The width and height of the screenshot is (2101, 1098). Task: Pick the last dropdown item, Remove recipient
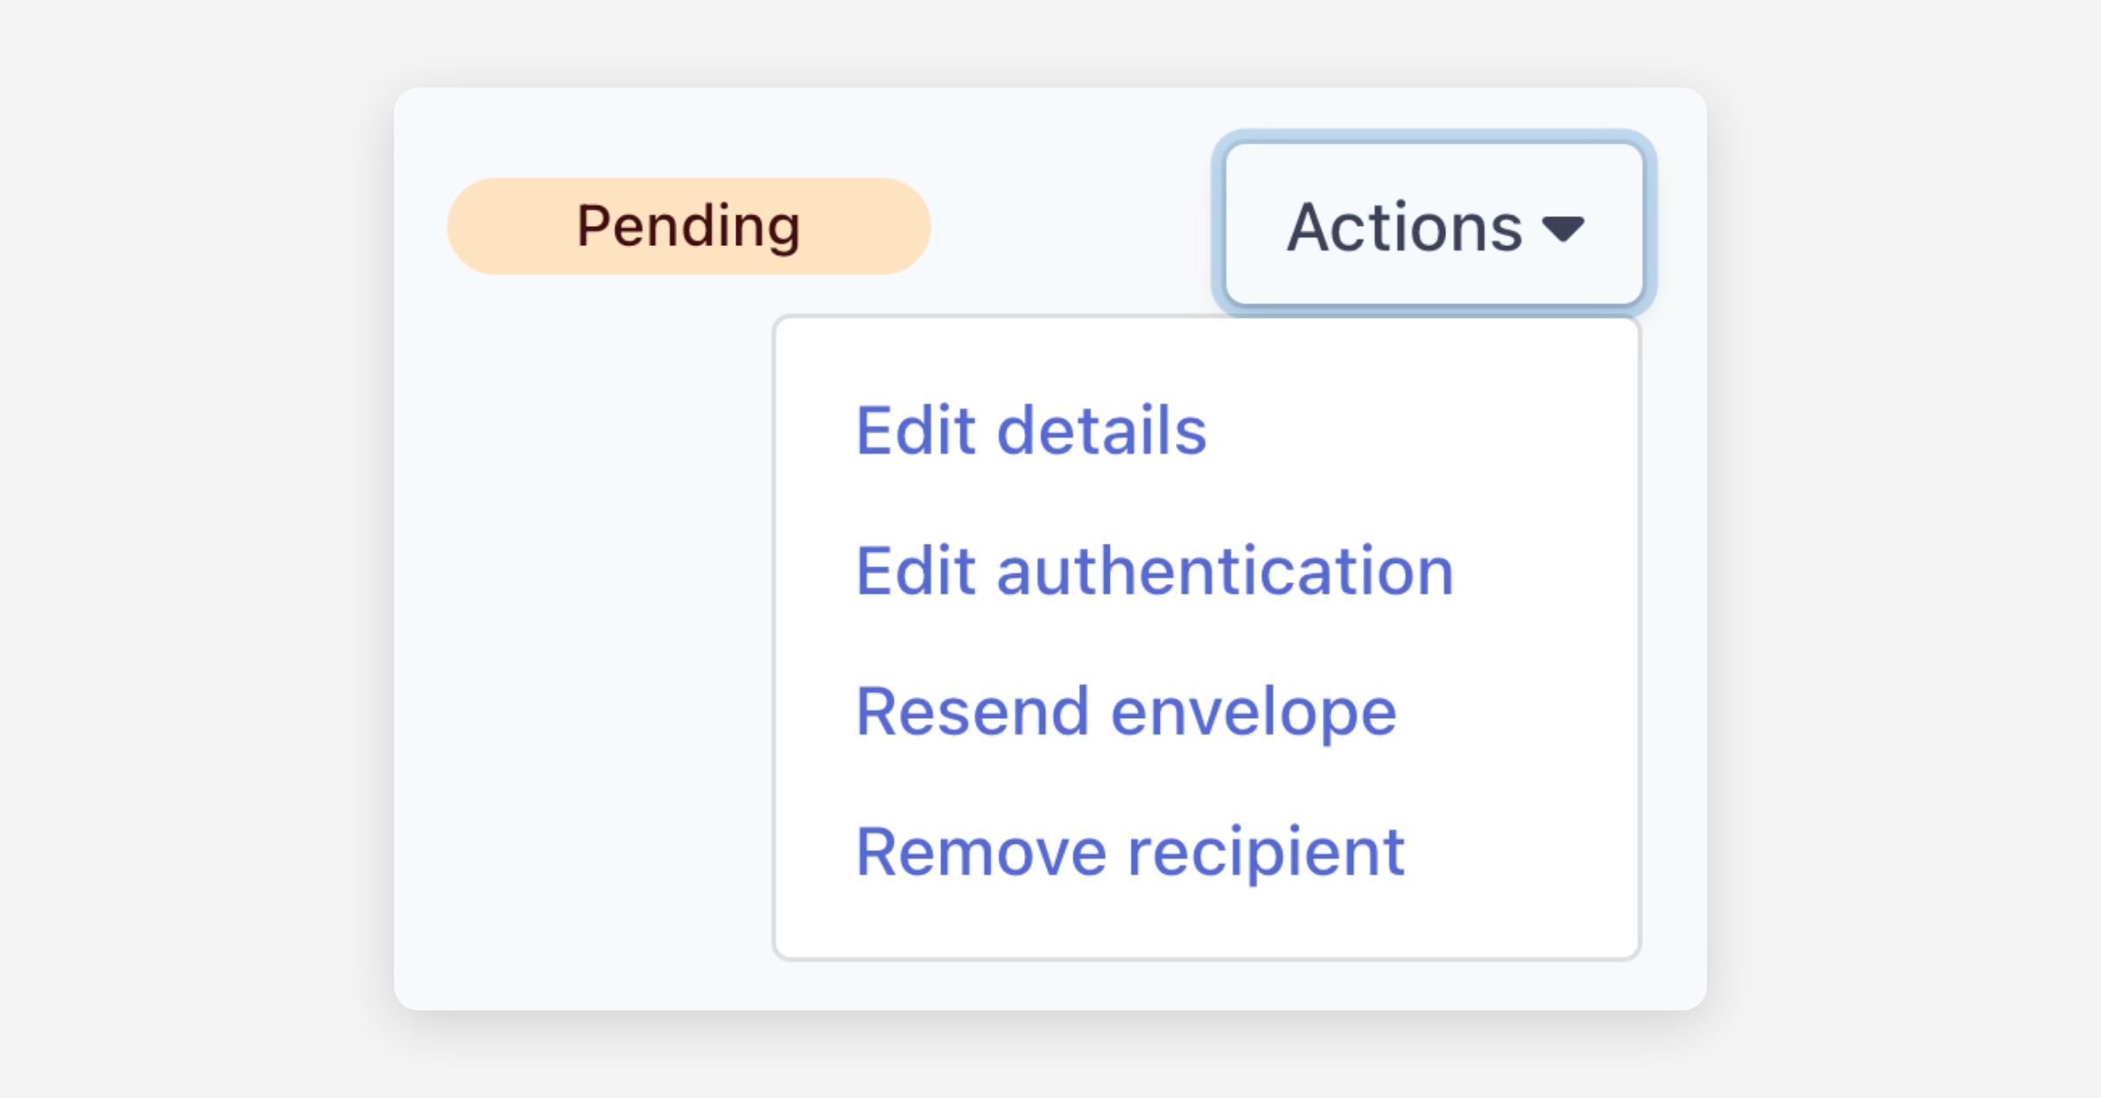point(1129,851)
